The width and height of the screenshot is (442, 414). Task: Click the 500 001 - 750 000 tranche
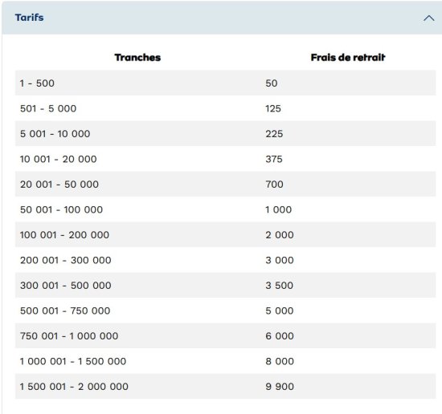[x=65, y=310]
